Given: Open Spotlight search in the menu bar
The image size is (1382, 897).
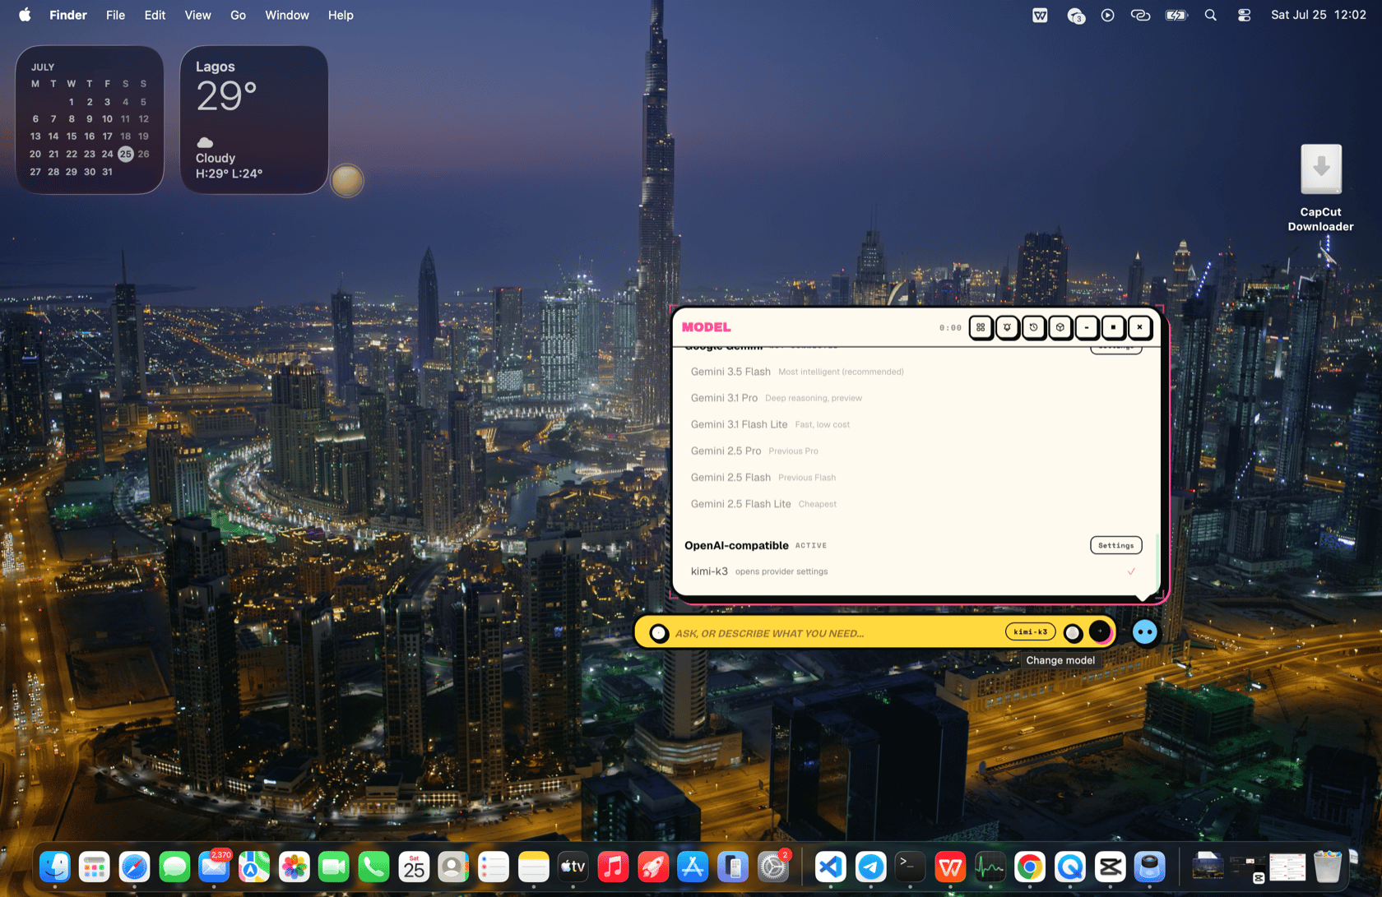Looking at the screenshot, I should point(1211,15).
